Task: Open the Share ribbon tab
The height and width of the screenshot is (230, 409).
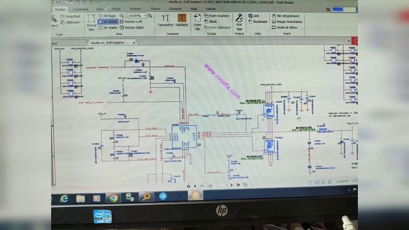Action: (x=155, y=9)
